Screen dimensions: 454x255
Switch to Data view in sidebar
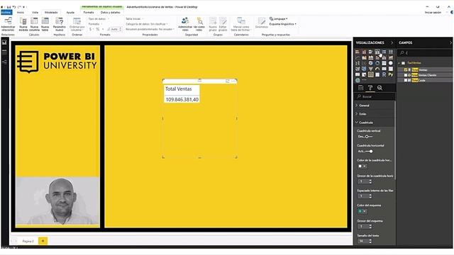pos(5,52)
